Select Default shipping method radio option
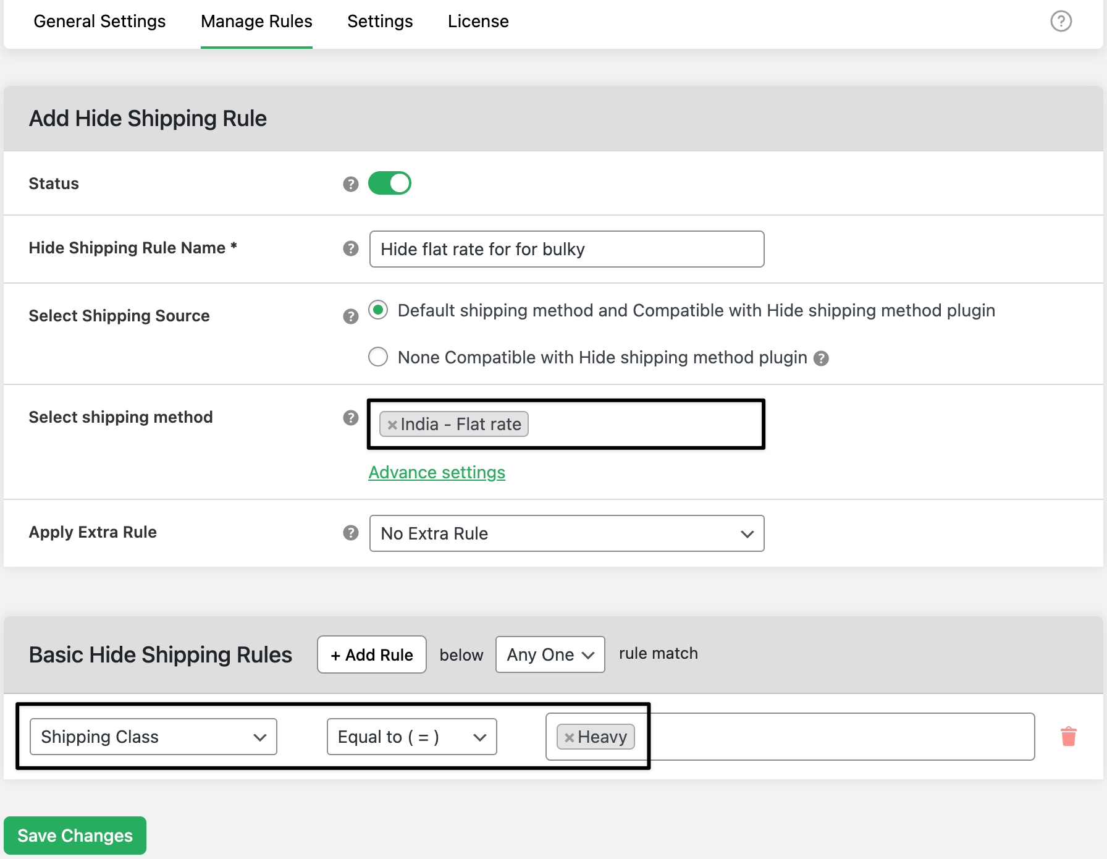The image size is (1107, 859). click(x=378, y=310)
